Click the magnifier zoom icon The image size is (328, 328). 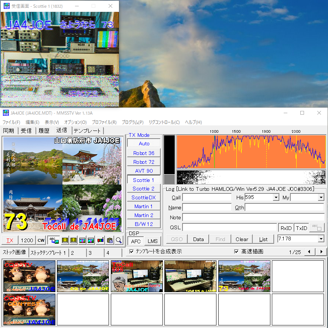point(119,240)
